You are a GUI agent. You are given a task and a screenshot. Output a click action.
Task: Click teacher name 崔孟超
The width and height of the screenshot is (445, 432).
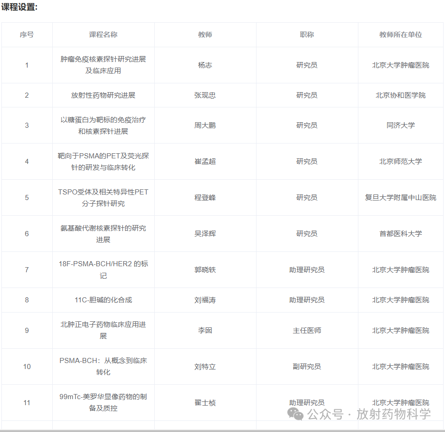pos(205,162)
